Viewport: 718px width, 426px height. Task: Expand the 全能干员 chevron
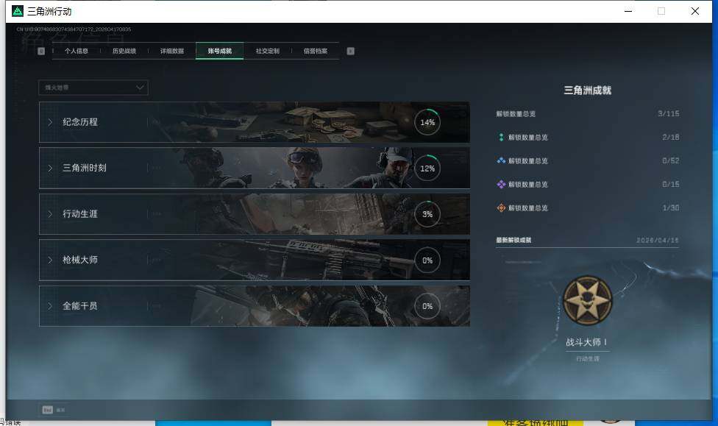50,305
